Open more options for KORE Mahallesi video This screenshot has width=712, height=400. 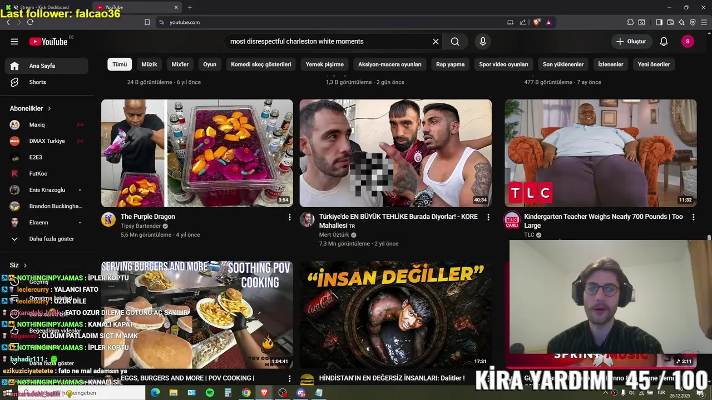point(488,217)
